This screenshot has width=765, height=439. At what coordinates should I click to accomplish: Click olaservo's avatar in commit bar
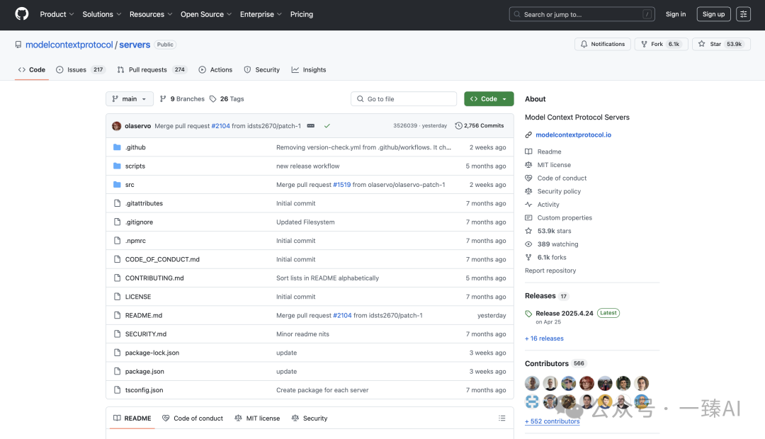point(117,126)
